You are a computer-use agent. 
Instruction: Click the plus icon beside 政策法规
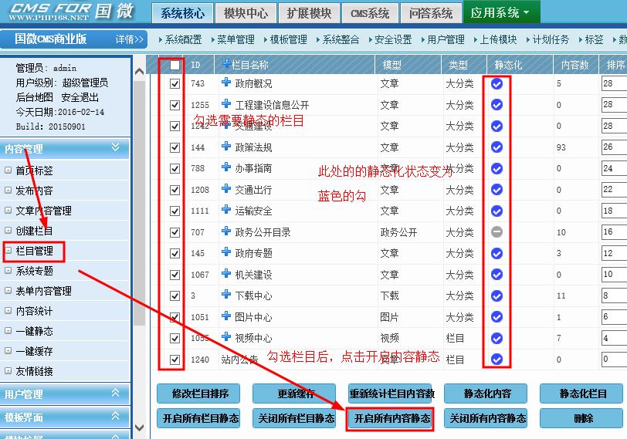click(226, 146)
